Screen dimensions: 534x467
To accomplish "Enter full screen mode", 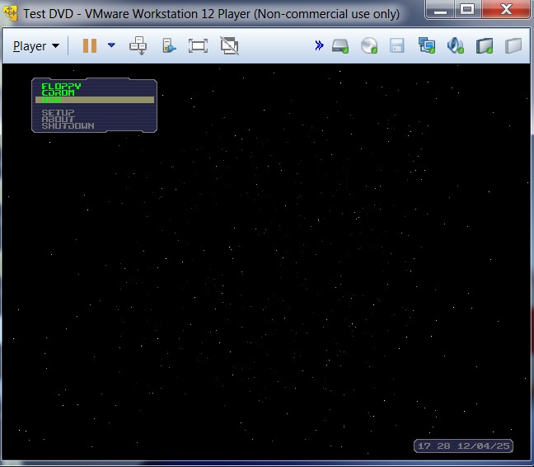I will pyautogui.click(x=198, y=46).
